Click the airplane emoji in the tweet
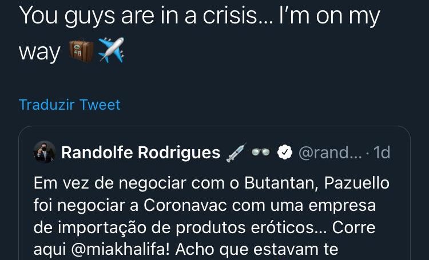Screen dimensions: 429x260 (x=112, y=50)
